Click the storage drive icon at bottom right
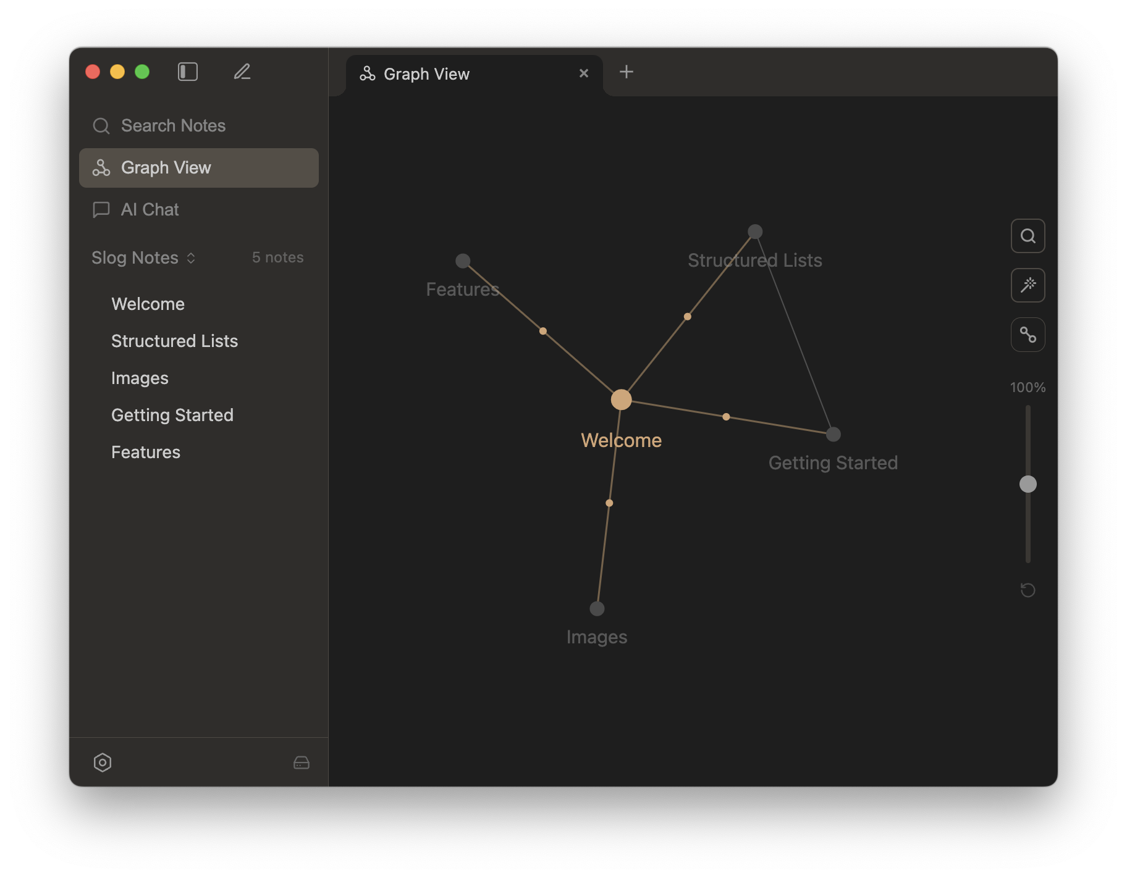Image resolution: width=1127 pixels, height=878 pixels. coord(302,762)
